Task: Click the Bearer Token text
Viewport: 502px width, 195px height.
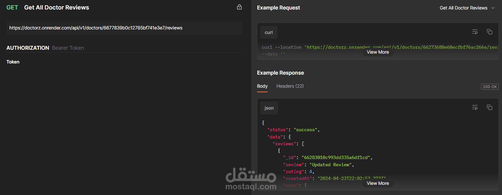Action: [x=68, y=48]
